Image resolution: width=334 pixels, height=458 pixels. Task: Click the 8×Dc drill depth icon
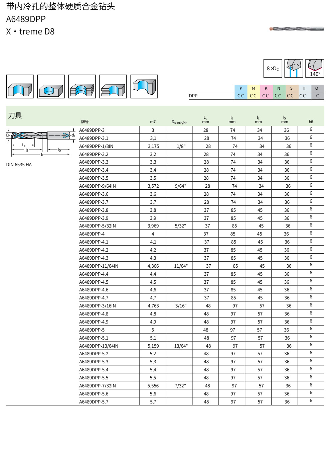(x=272, y=68)
